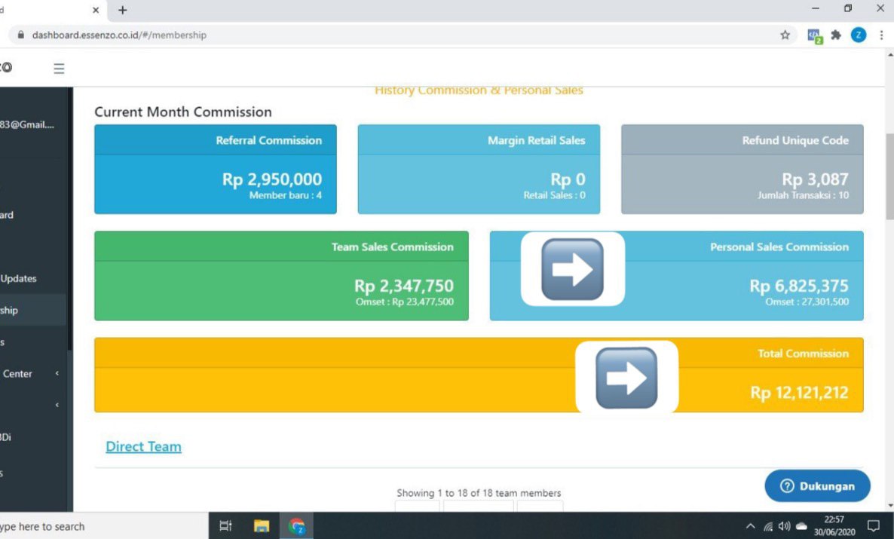This screenshot has height=539, width=894.
Task: Expand the collapsed chevron below Center
Action: [56, 405]
